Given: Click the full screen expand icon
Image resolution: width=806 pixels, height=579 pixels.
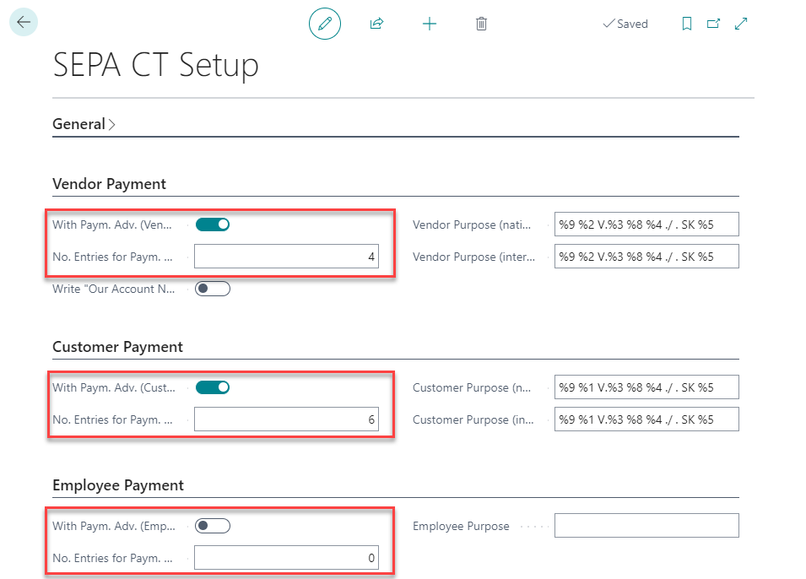Looking at the screenshot, I should 741,24.
